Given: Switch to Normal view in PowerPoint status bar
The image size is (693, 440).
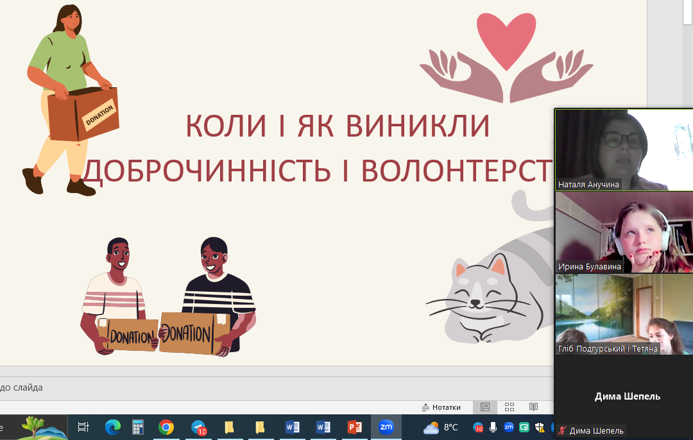Looking at the screenshot, I should [485, 407].
